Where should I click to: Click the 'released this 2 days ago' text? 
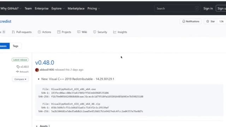(x=69, y=70)
